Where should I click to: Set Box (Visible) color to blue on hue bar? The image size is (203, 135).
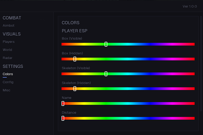click(x=150, y=44)
